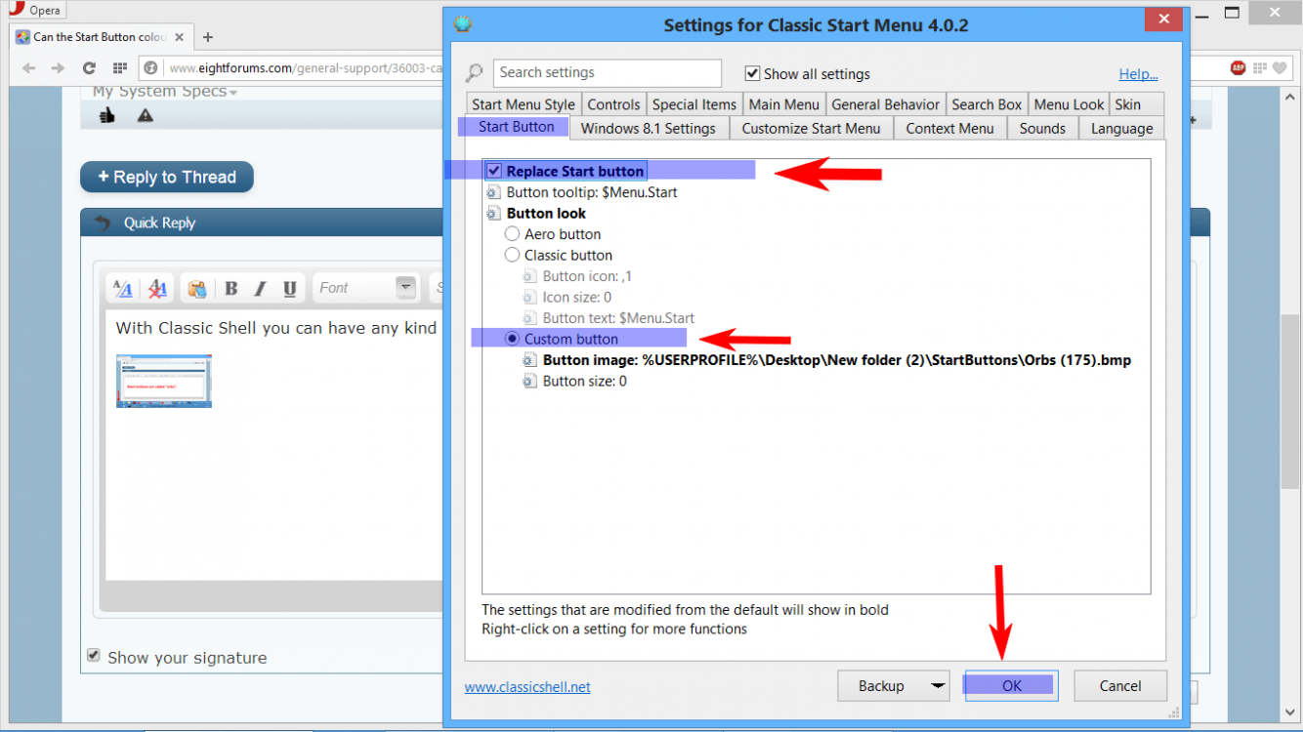Select the Classic button option
The height and width of the screenshot is (732, 1303).
(512, 256)
